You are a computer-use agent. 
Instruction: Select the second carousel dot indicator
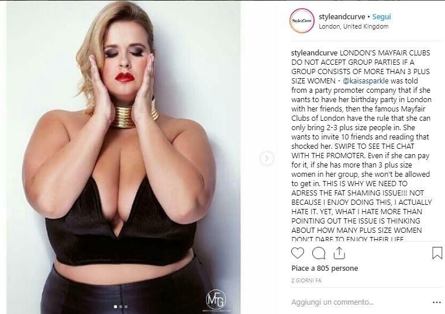coord(120,306)
